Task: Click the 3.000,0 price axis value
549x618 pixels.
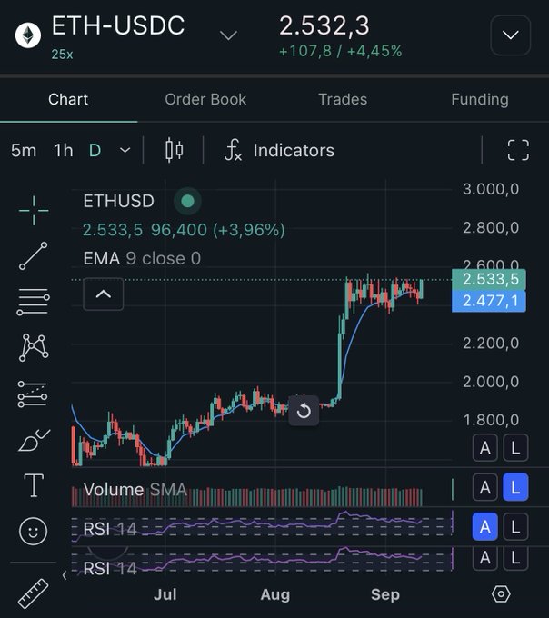Action: [x=491, y=189]
